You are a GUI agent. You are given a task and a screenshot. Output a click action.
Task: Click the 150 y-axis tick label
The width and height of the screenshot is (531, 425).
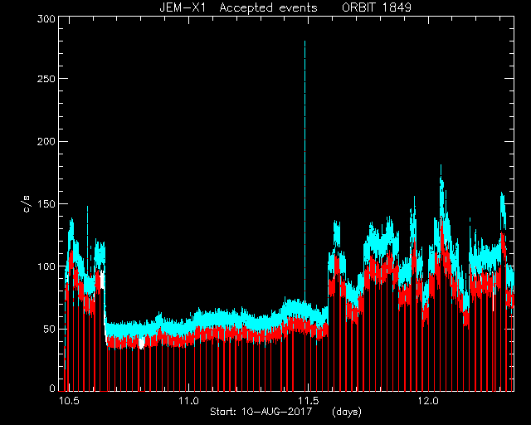click(46, 204)
